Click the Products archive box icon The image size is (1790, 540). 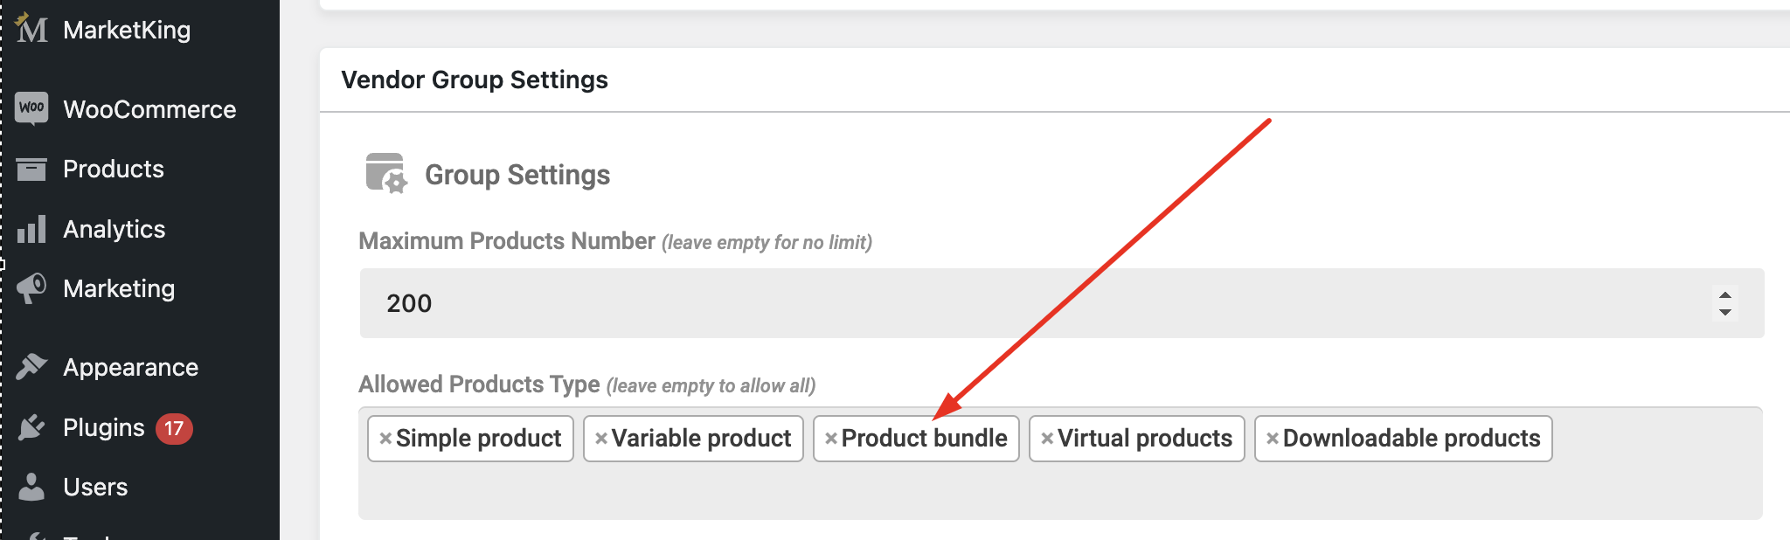tap(31, 169)
